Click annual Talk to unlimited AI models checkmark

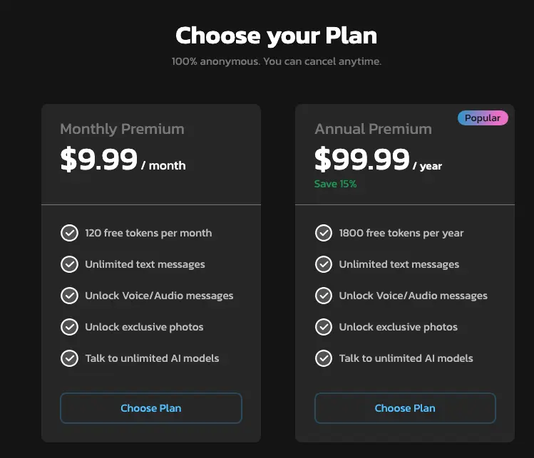[324, 358]
